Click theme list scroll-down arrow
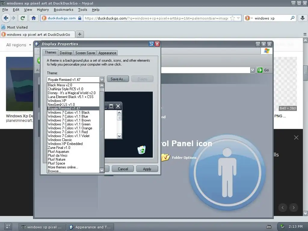The width and height of the screenshot is (308, 231). coord(102,170)
